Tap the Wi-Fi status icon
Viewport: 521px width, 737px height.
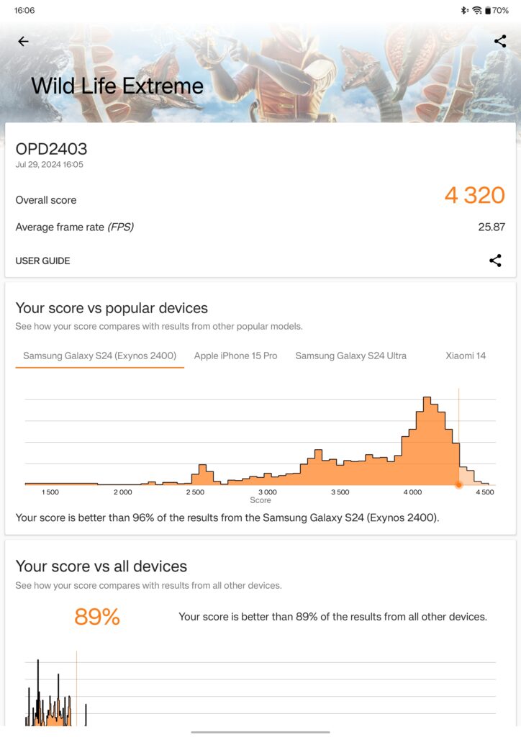477,10
